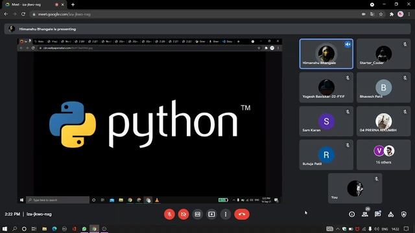Image resolution: width=415 pixels, height=233 pixels.
Task: Click the presented Python screen share
Action: (x=150, y=121)
